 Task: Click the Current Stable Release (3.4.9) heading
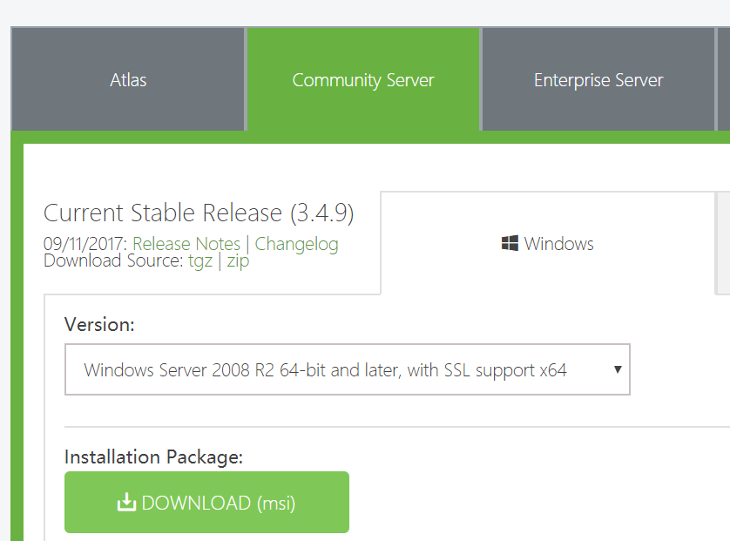coord(199,213)
